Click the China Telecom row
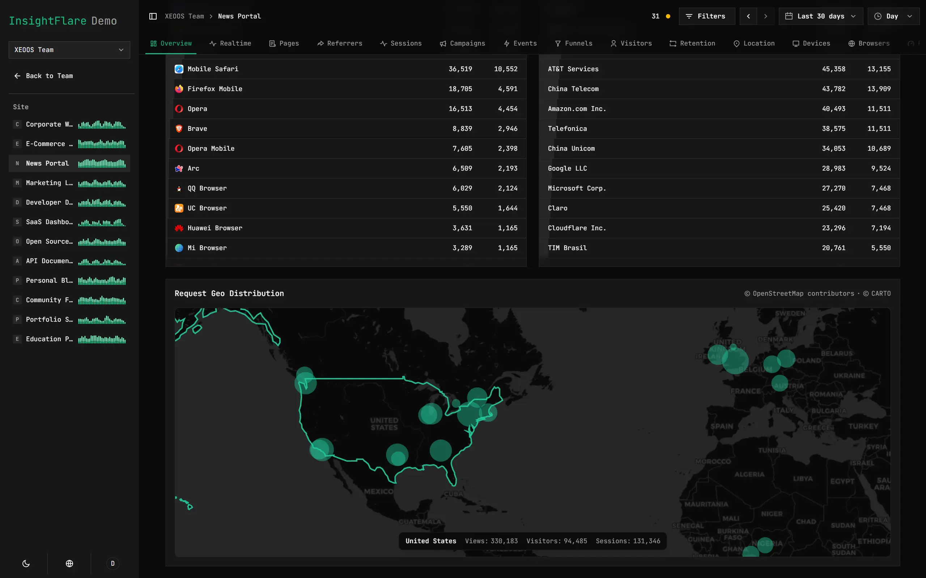The width and height of the screenshot is (926, 578). click(x=719, y=89)
